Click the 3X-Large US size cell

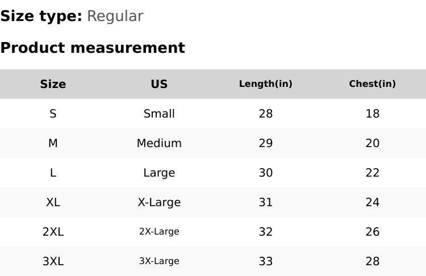159,261
